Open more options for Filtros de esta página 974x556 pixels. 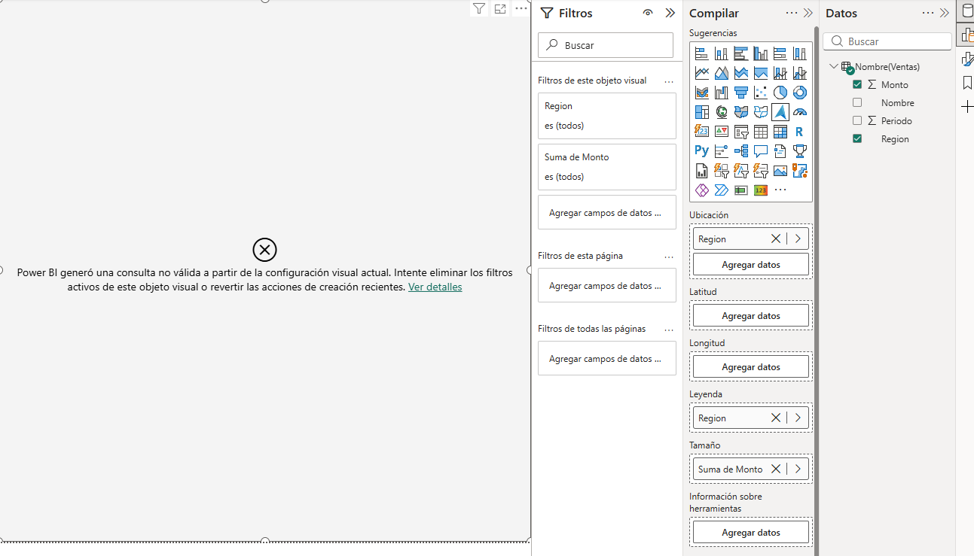click(669, 257)
